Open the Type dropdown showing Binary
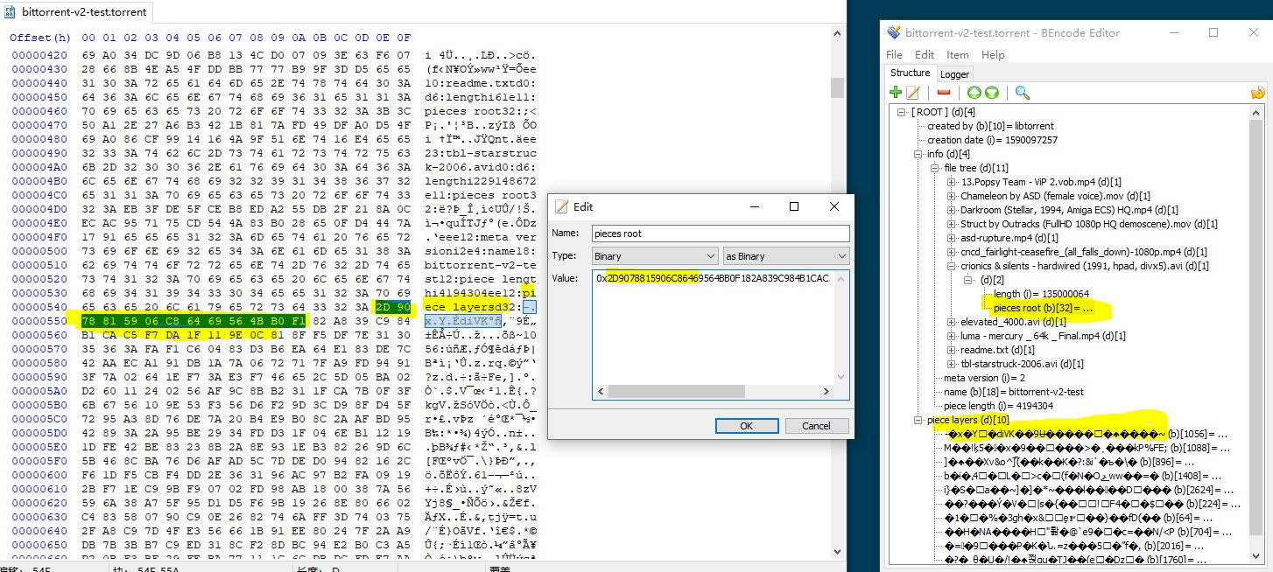 [x=653, y=256]
